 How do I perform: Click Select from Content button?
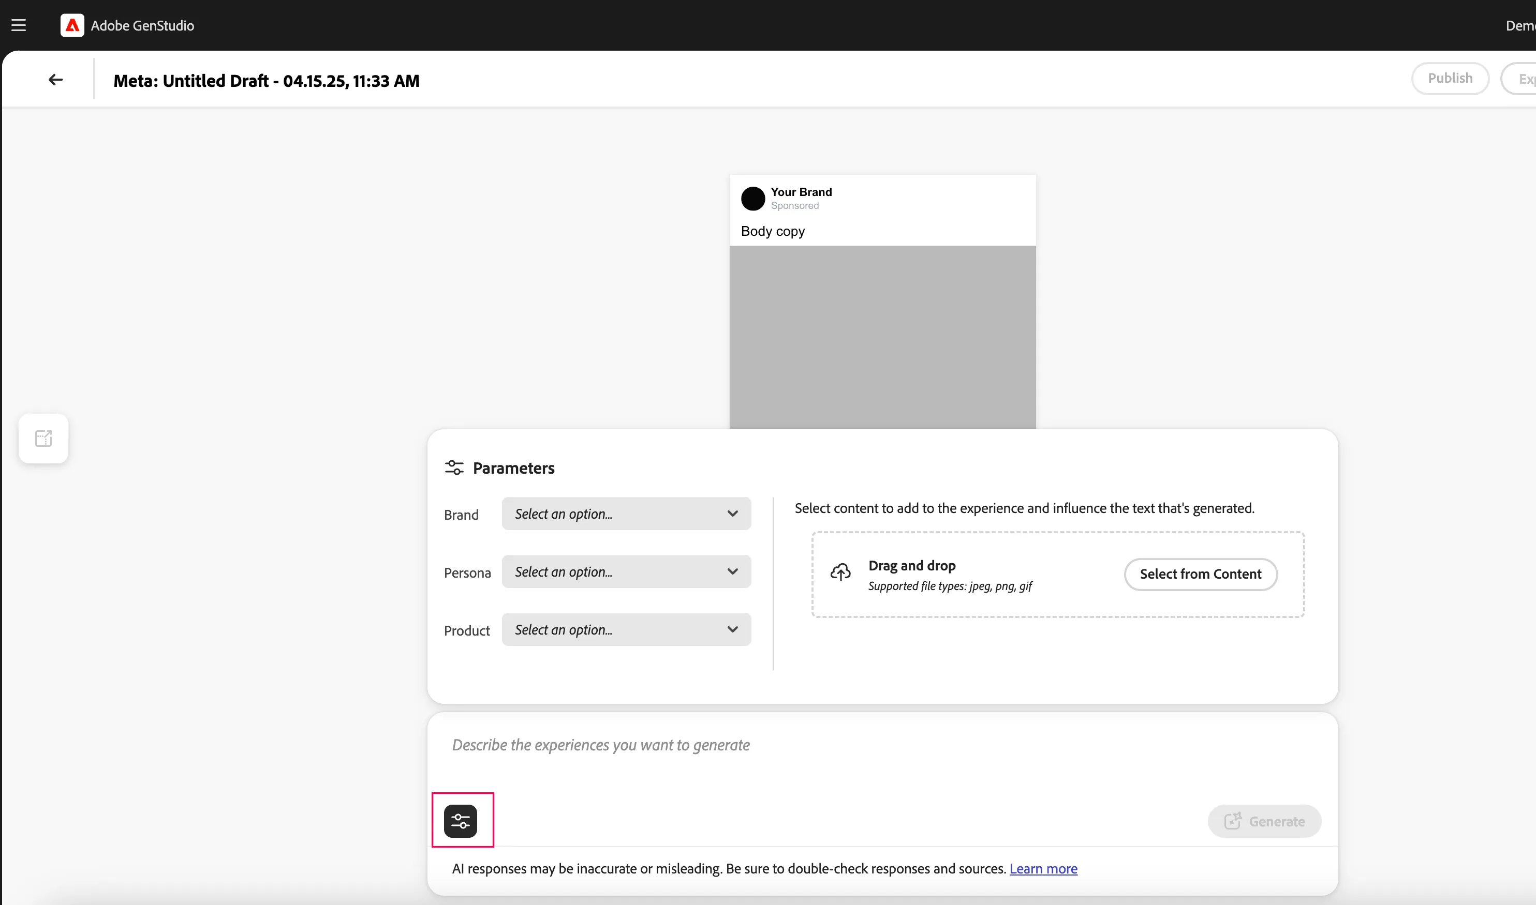coord(1200,574)
